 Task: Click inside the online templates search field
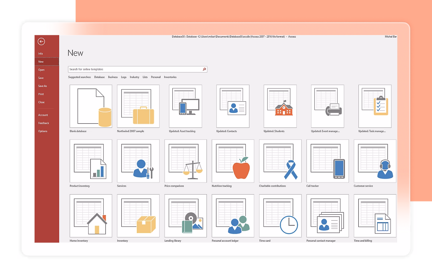(130, 69)
